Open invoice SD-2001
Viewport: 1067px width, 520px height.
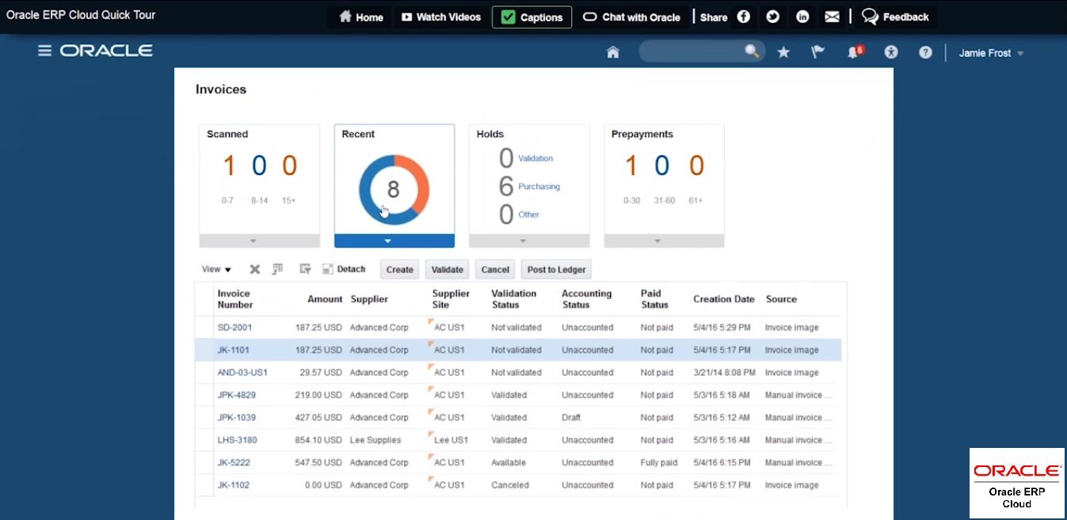coord(235,327)
